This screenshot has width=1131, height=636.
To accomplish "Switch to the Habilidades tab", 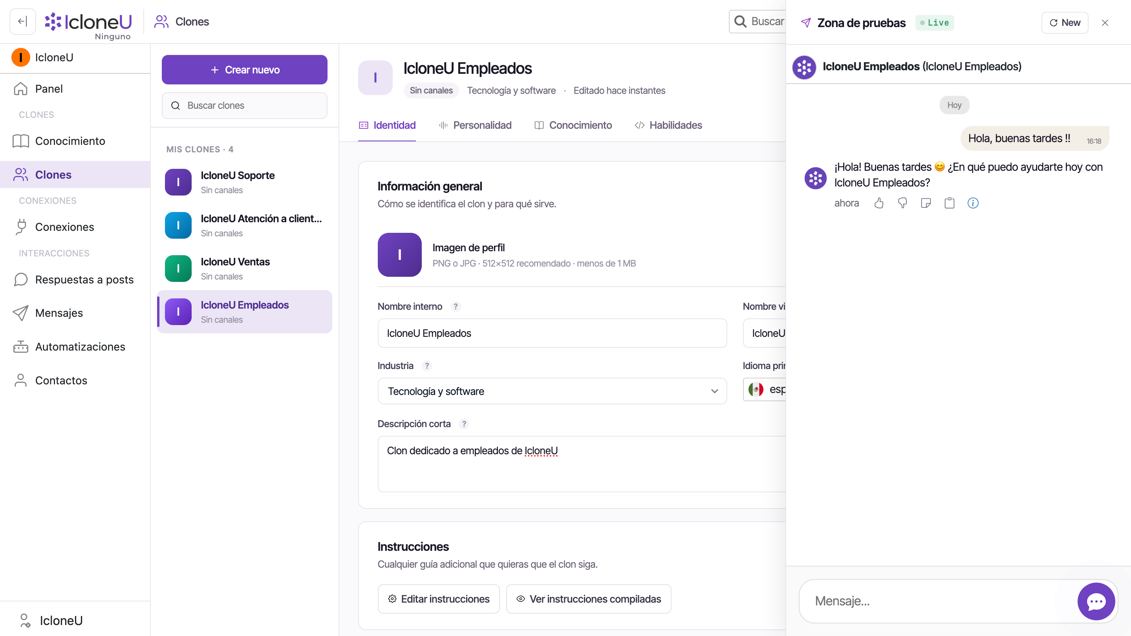I will click(x=668, y=125).
